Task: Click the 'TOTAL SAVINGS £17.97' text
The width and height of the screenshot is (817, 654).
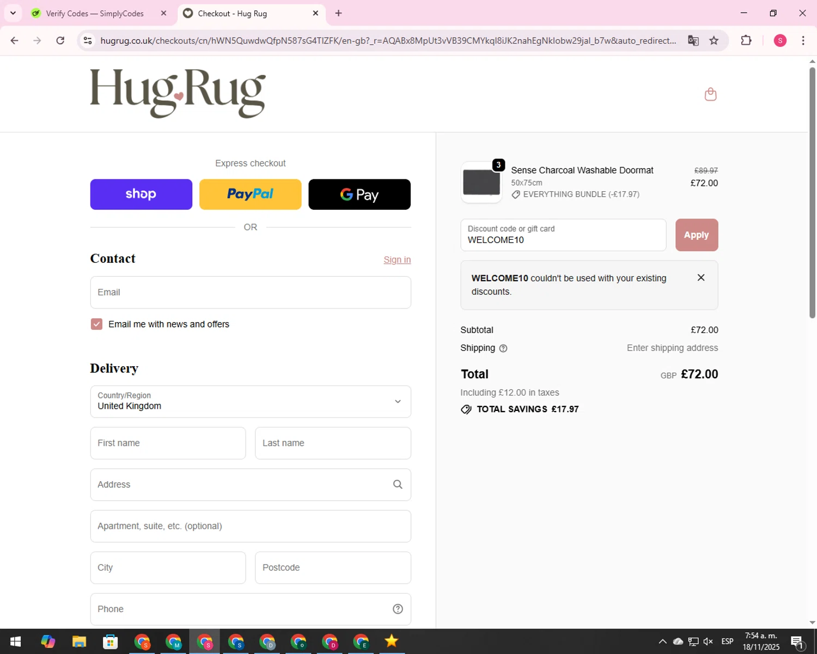Action: point(528,409)
